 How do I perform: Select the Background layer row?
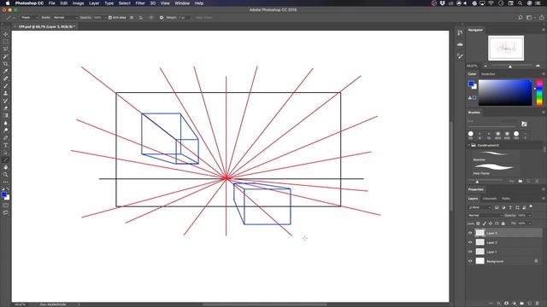tap(504, 261)
